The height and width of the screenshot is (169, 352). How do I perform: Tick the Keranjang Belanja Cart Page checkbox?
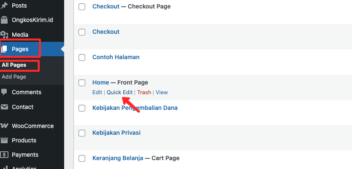tap(82, 158)
